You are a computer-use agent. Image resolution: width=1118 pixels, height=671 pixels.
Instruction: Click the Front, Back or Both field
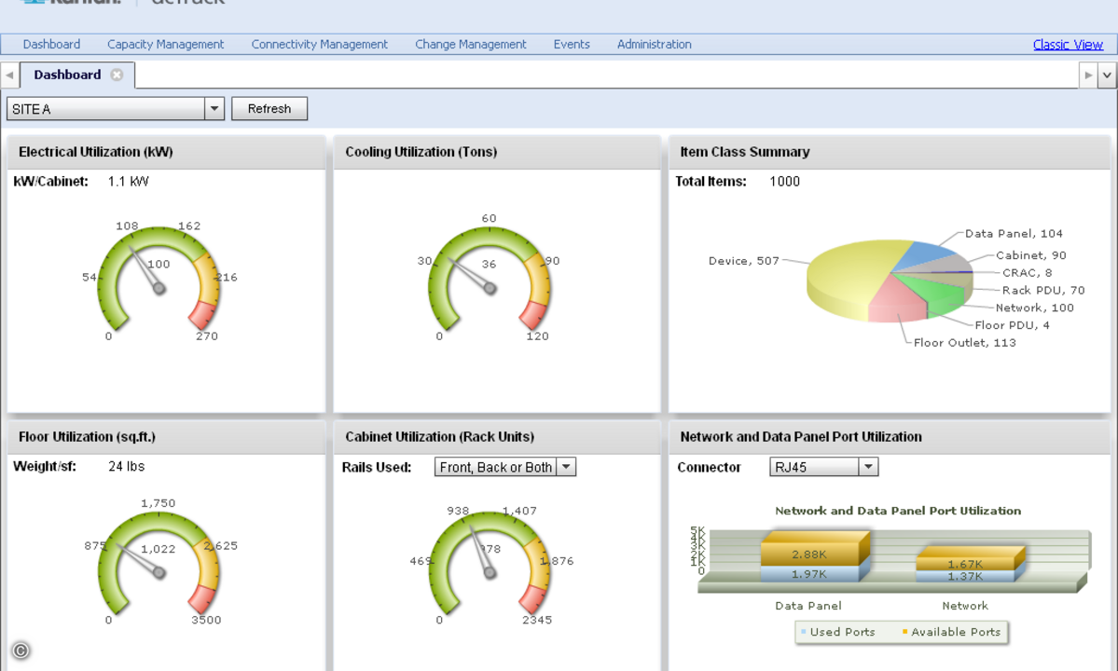tap(495, 467)
